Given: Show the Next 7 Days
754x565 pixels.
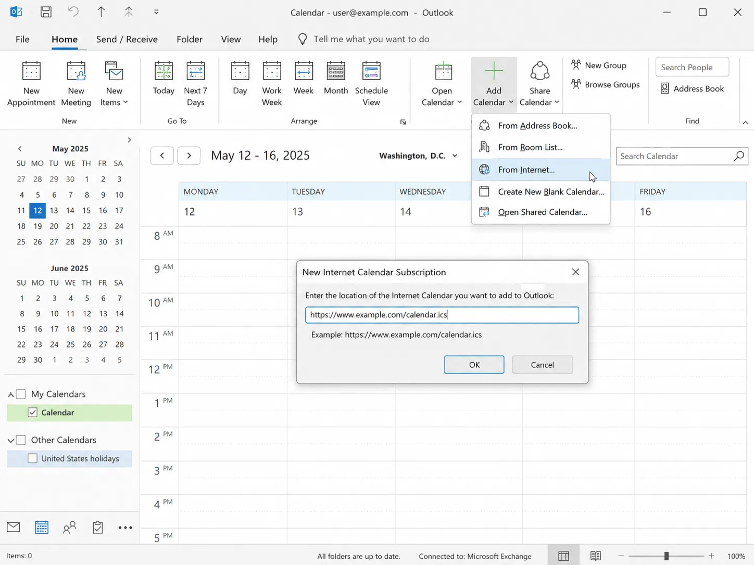Looking at the screenshot, I should point(195,83).
